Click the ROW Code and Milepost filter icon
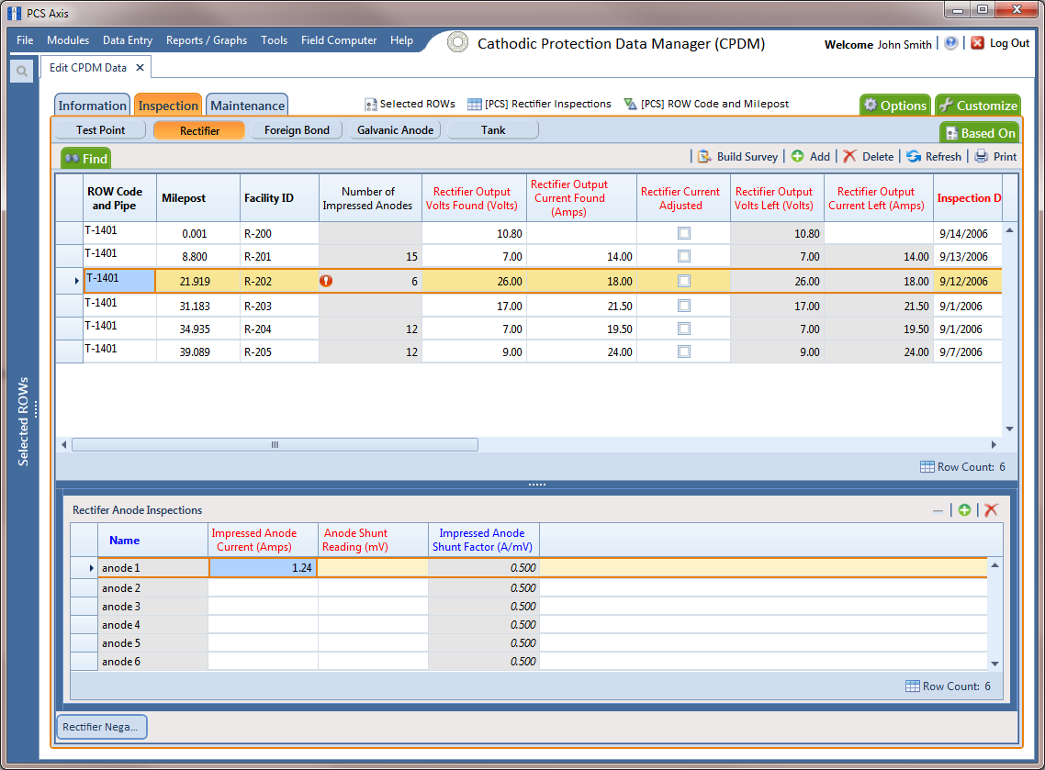The height and width of the screenshot is (770, 1045). (630, 104)
